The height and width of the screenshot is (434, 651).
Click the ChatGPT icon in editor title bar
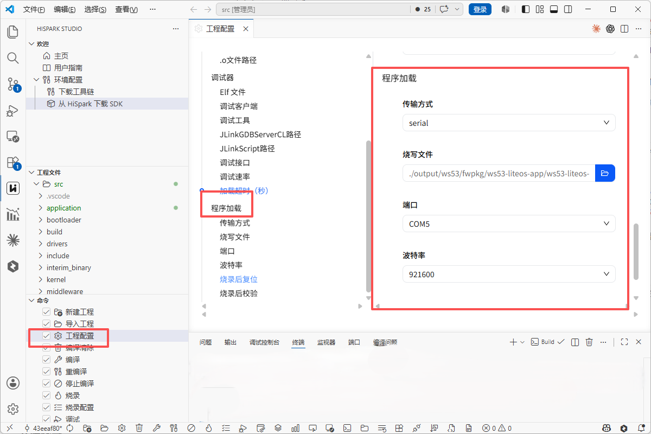(610, 29)
